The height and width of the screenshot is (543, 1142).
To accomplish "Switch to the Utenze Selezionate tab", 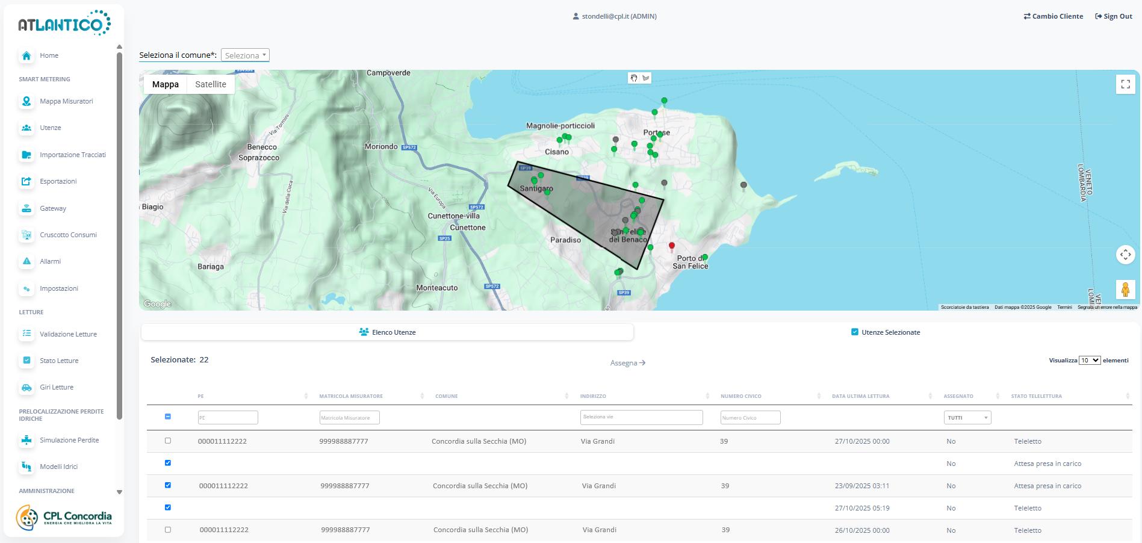I will 885,332.
